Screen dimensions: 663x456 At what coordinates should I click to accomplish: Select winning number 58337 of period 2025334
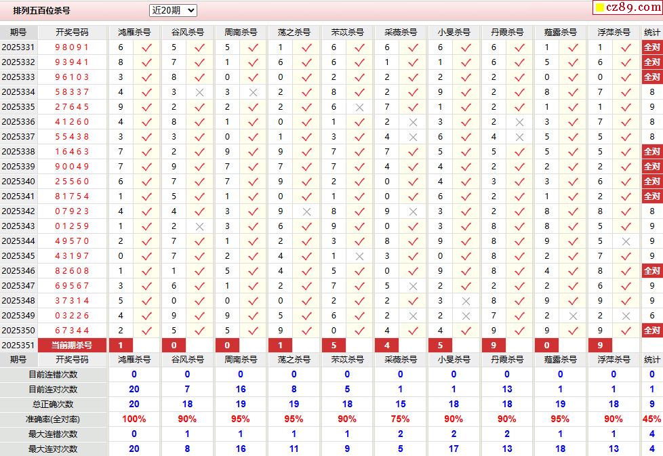coord(72,92)
